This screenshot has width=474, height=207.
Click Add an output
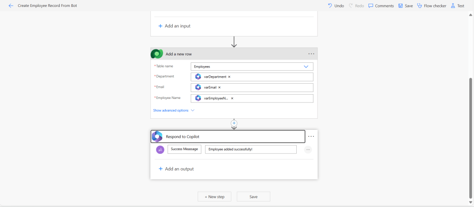click(175, 169)
